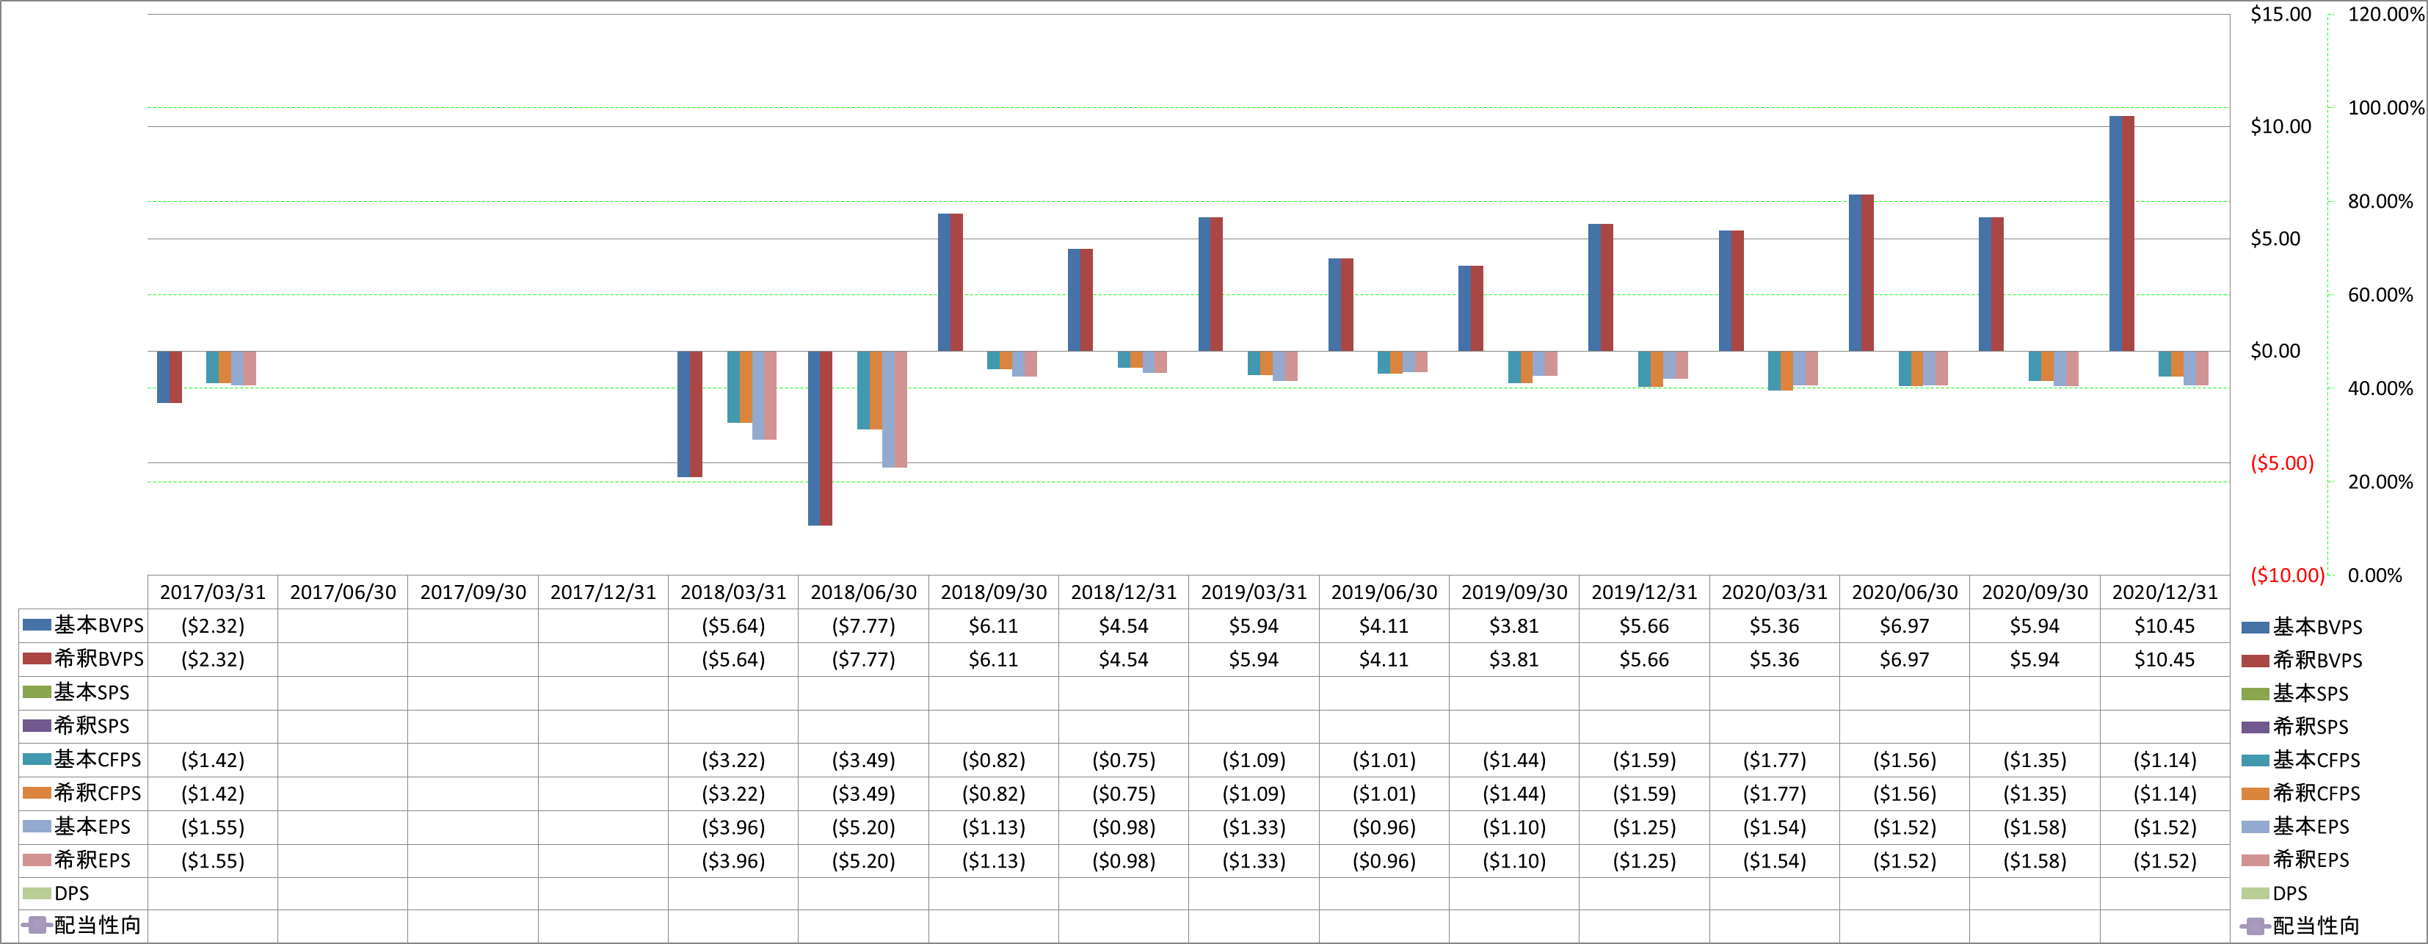Click the 配当性向 row label in the table
This screenshot has height=944, width=2428.
(97, 925)
